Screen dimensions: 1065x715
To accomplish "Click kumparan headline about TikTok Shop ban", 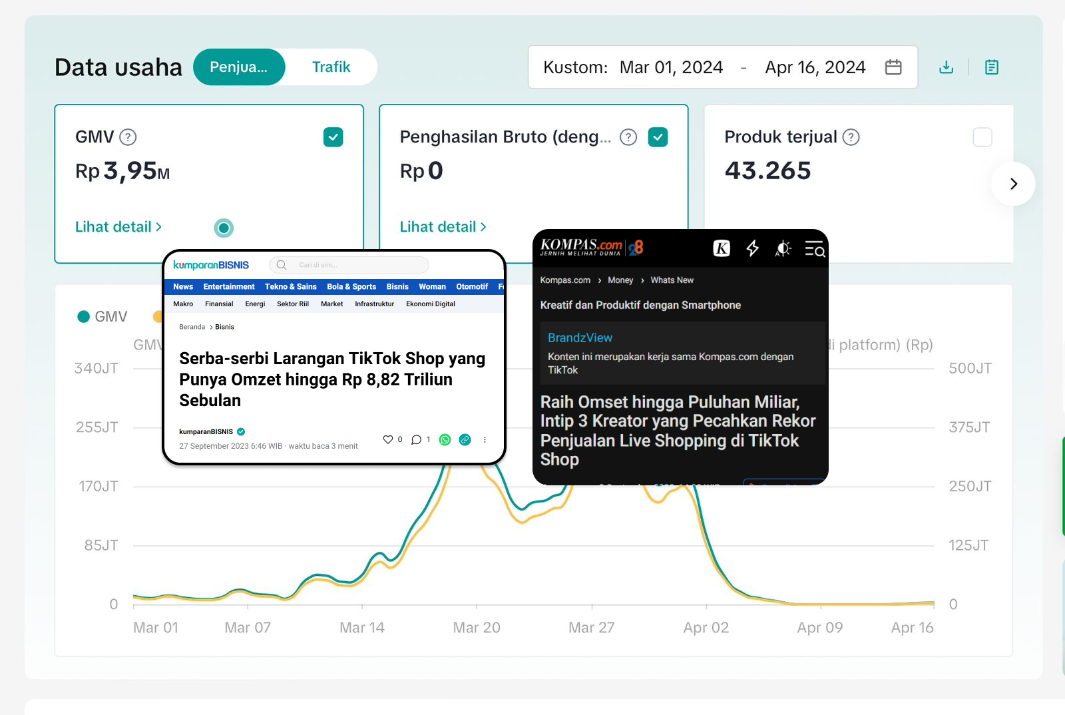I will point(332,379).
